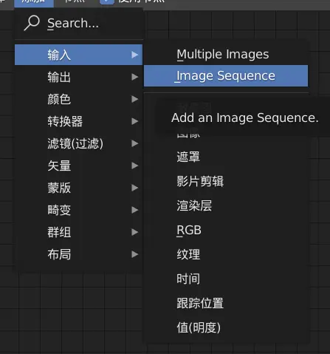Open the 滤镜(过滤) submenu
The height and width of the screenshot is (354, 330).
(79, 143)
